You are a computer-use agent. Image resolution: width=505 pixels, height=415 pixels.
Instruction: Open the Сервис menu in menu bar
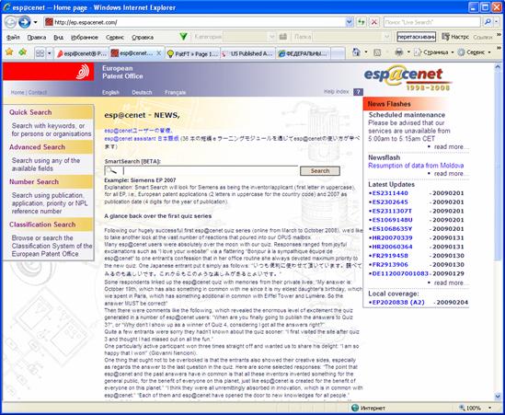pyautogui.click(x=115, y=38)
